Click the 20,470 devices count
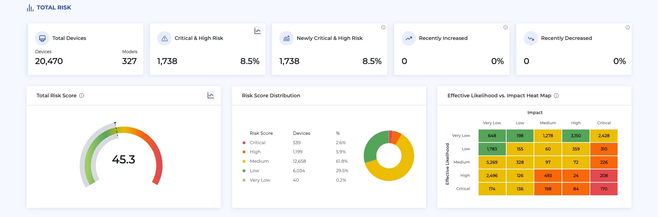 (x=49, y=61)
